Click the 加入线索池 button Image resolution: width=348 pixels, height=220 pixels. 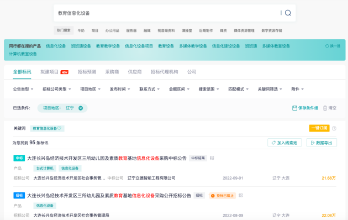284,143
